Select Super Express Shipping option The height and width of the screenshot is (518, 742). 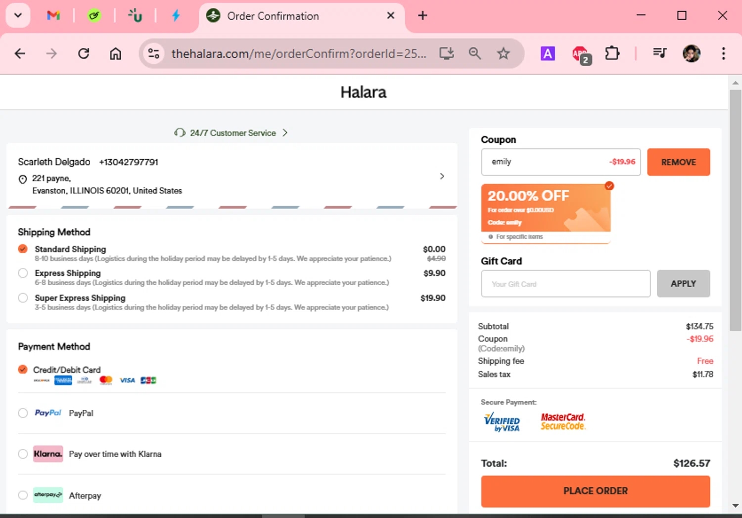23,298
